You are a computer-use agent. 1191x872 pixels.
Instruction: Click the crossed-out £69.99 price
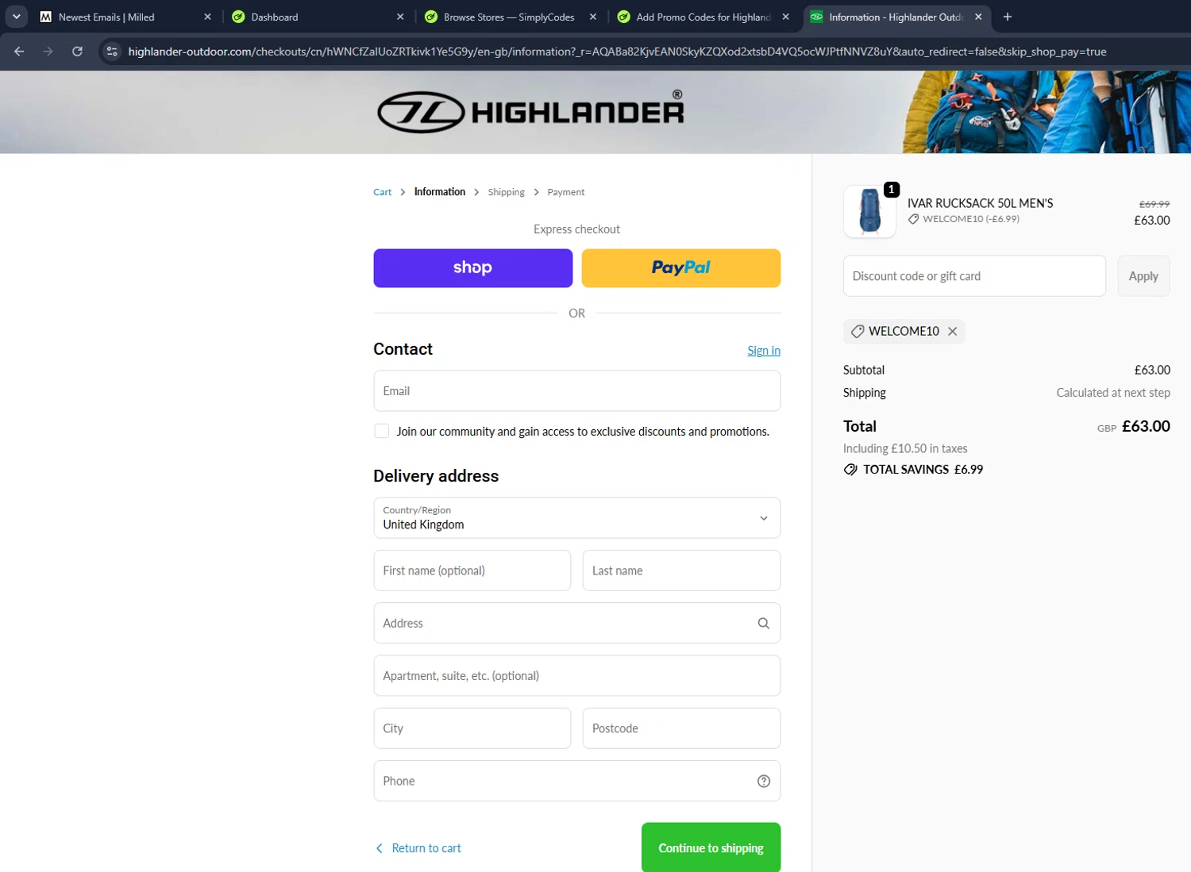click(x=1154, y=204)
